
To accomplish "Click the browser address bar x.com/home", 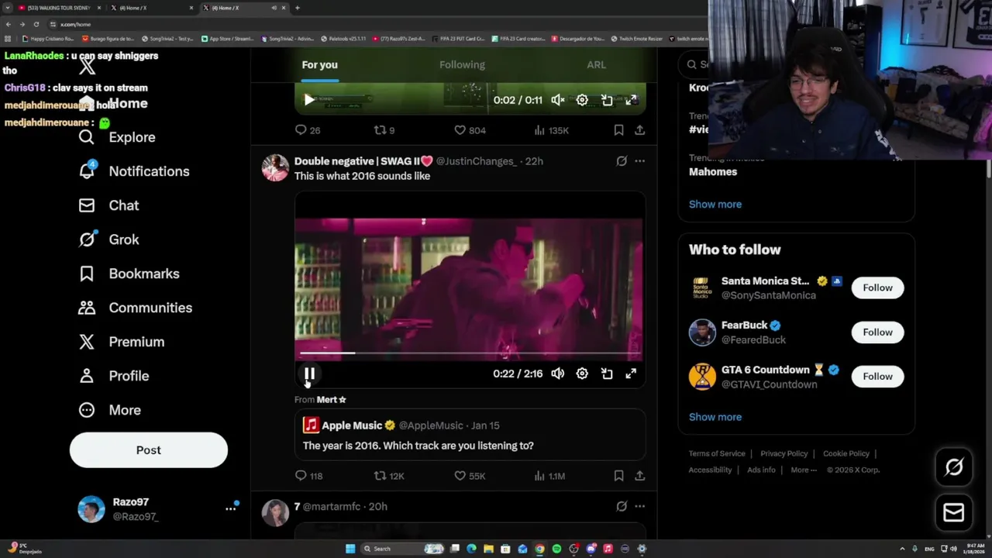I will [76, 24].
